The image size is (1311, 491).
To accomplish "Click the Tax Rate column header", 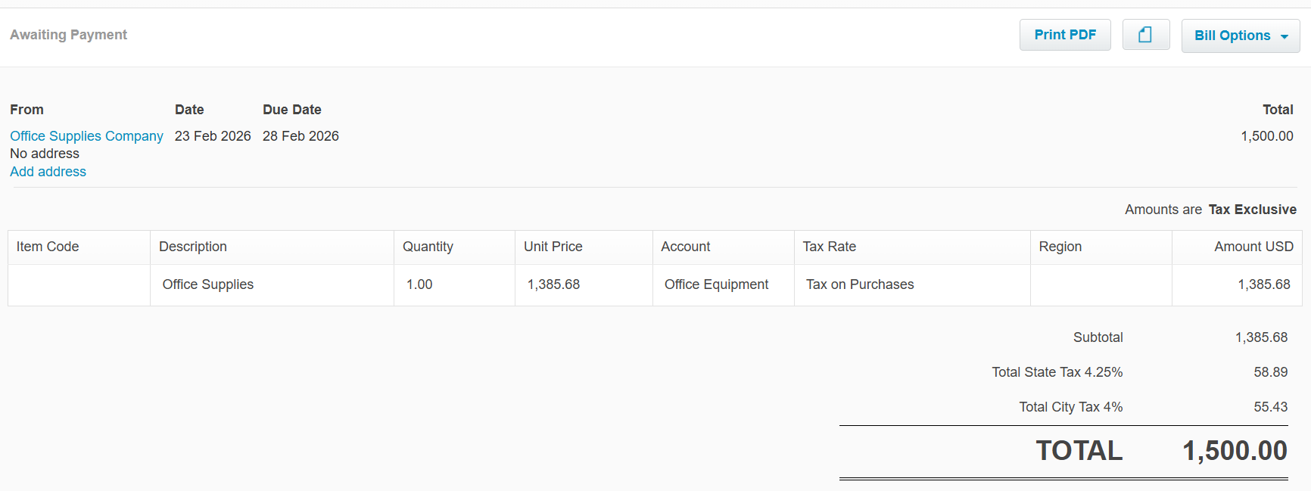I will pyautogui.click(x=829, y=247).
